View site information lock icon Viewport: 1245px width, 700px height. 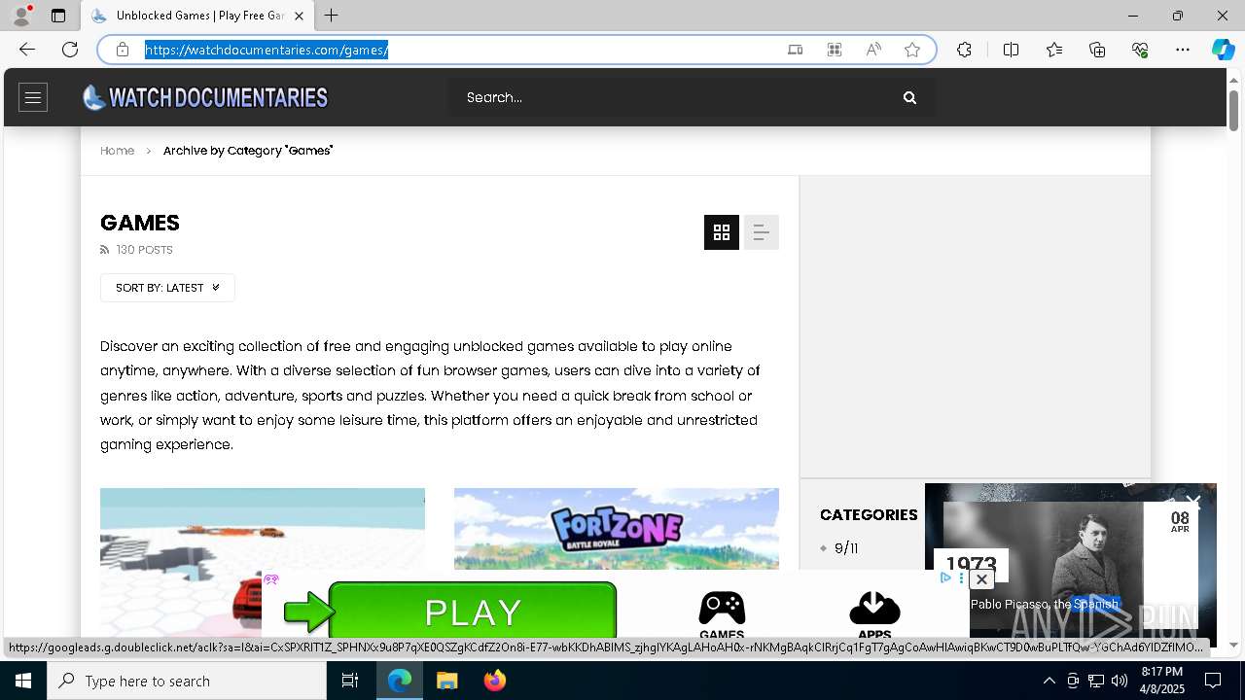click(123, 50)
